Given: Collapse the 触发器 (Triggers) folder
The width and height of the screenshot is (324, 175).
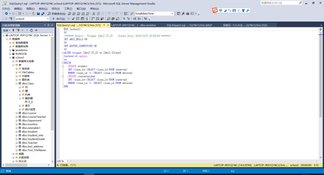Looking at the screenshot, I should click(x=20, y=98).
